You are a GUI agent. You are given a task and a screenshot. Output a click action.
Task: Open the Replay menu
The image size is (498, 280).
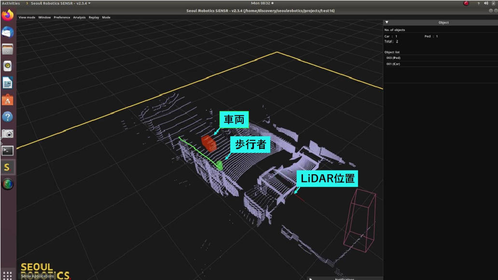(94, 17)
